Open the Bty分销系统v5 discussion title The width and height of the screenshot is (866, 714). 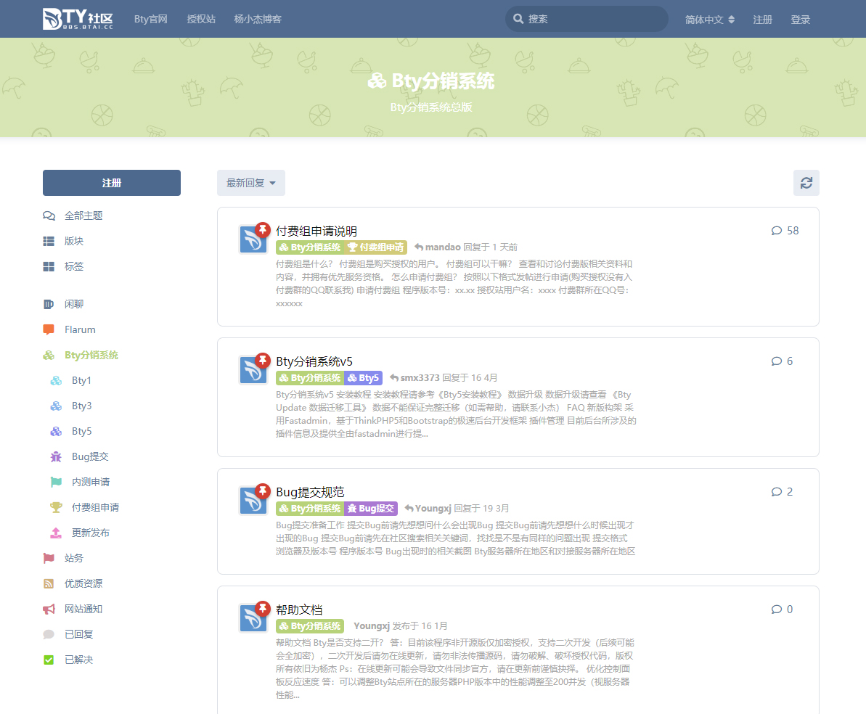314,361
